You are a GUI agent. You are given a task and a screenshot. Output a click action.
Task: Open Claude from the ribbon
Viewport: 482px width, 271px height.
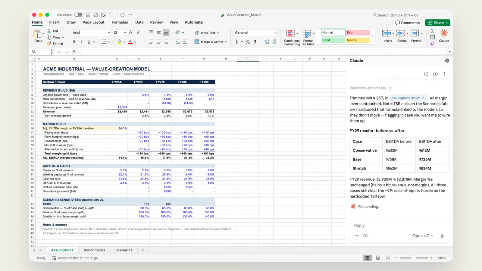[x=444, y=36]
